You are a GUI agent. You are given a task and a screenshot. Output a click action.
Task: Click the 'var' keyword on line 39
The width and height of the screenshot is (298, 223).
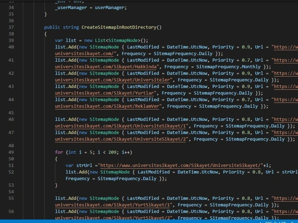(59, 40)
